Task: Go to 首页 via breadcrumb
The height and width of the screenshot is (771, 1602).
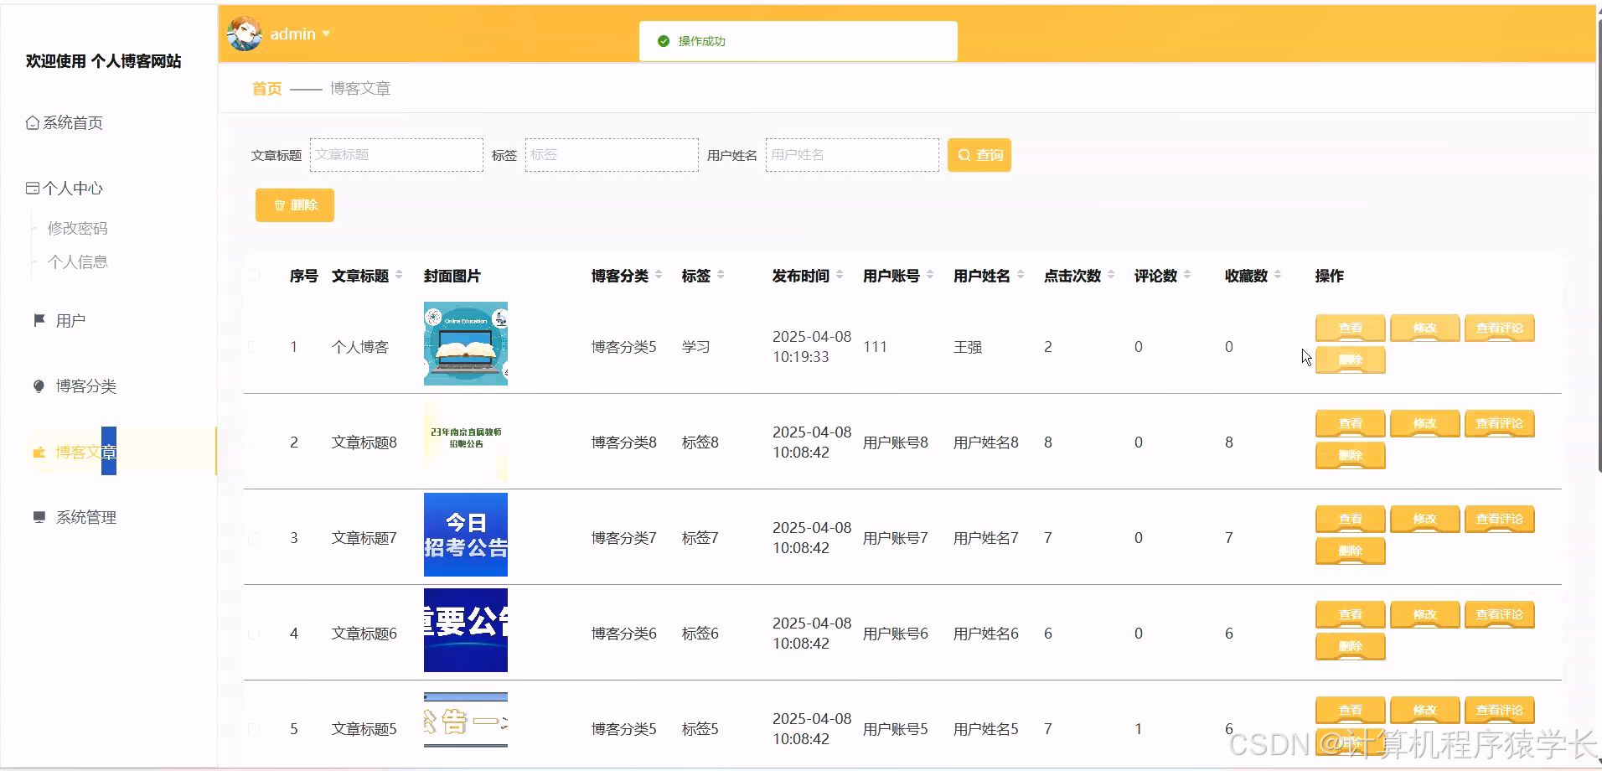Action: tap(267, 89)
